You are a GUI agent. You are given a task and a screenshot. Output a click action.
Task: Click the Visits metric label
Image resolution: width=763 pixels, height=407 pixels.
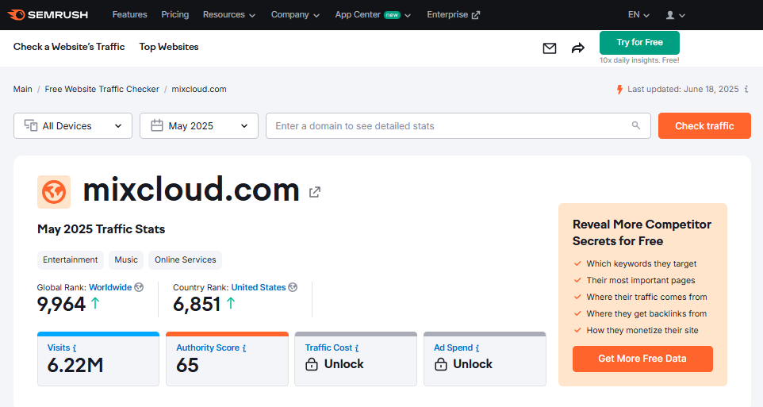(x=59, y=347)
